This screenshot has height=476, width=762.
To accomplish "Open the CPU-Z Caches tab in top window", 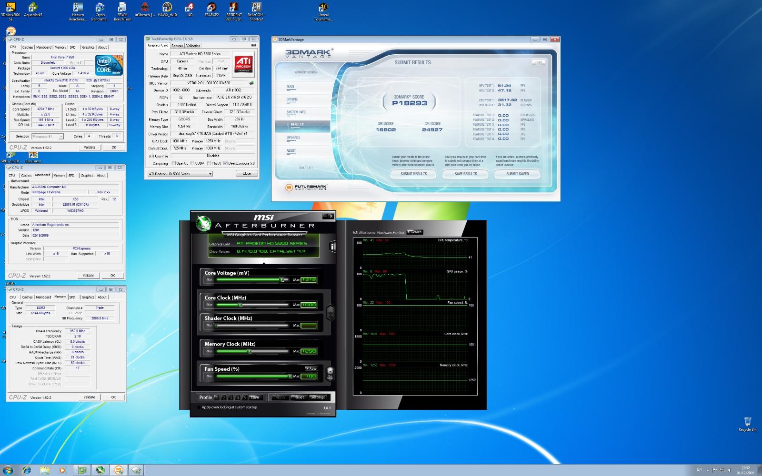I will 28,47.
